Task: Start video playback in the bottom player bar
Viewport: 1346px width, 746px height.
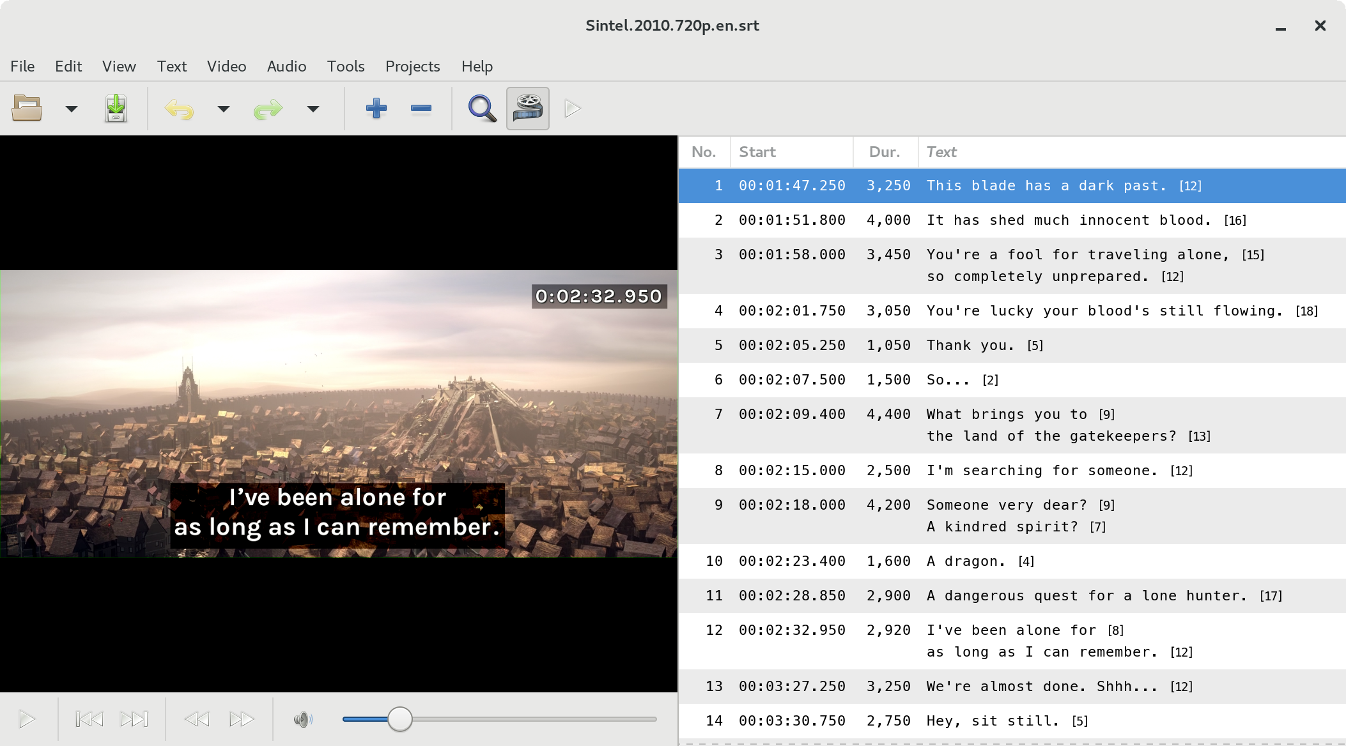Action: 27,720
